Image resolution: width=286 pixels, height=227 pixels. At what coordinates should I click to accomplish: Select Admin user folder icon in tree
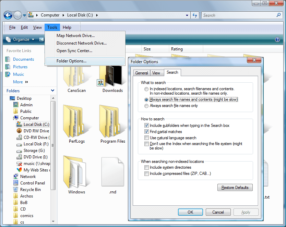pyautogui.click(x=16, y=105)
